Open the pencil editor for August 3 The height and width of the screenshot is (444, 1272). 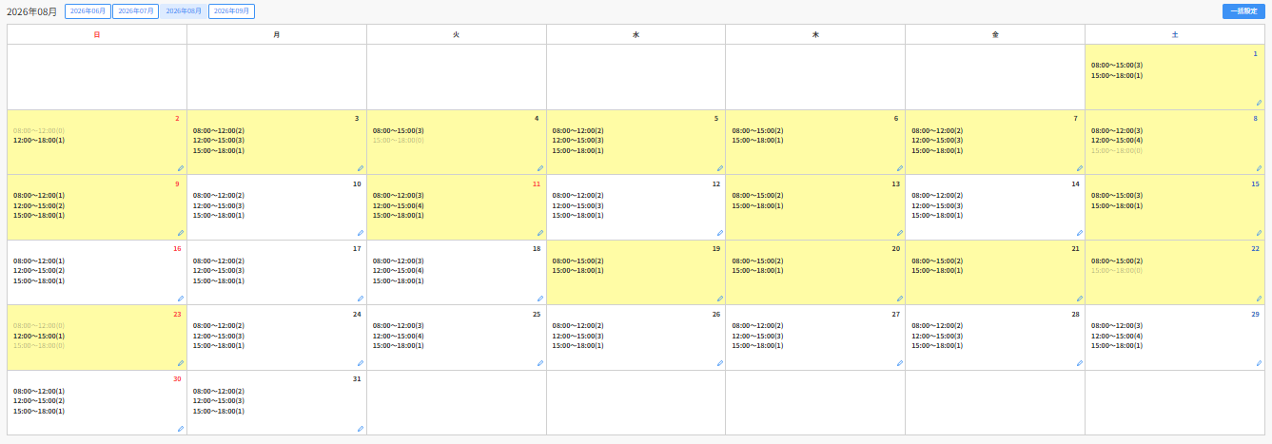[x=361, y=167]
